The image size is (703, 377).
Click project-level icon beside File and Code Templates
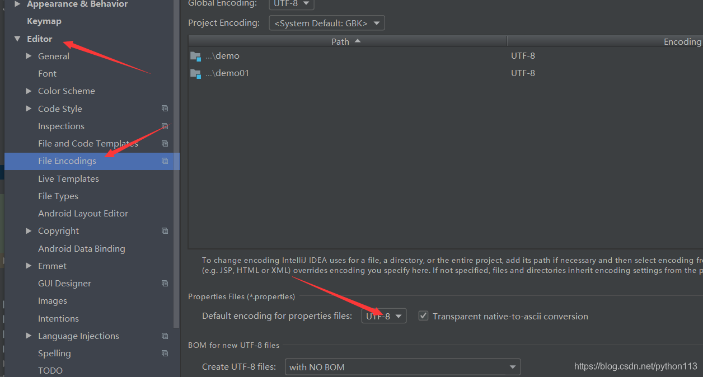pyautogui.click(x=165, y=144)
